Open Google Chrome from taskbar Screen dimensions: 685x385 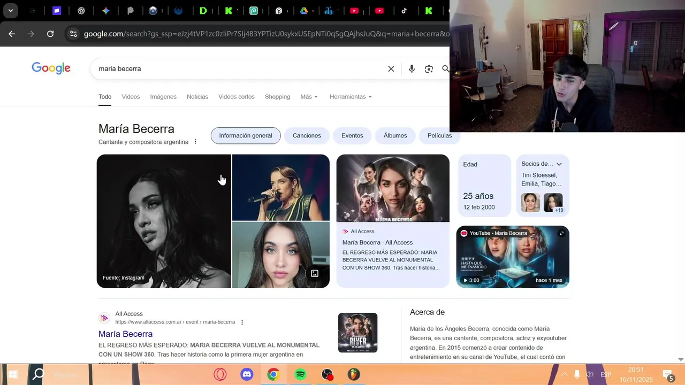pos(273,374)
